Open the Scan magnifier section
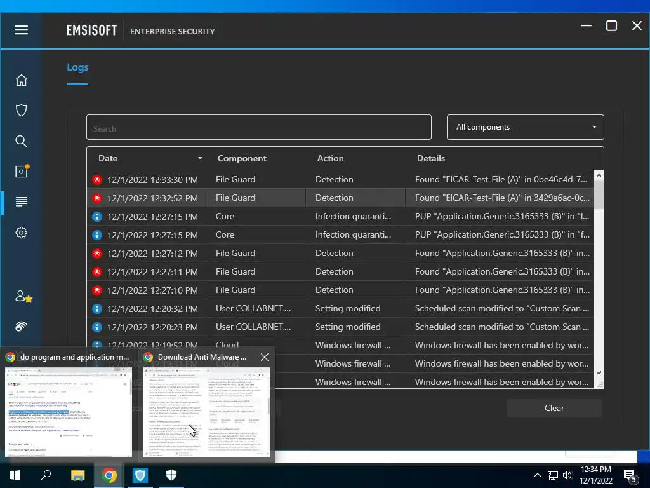The image size is (650, 488). pyautogui.click(x=21, y=141)
